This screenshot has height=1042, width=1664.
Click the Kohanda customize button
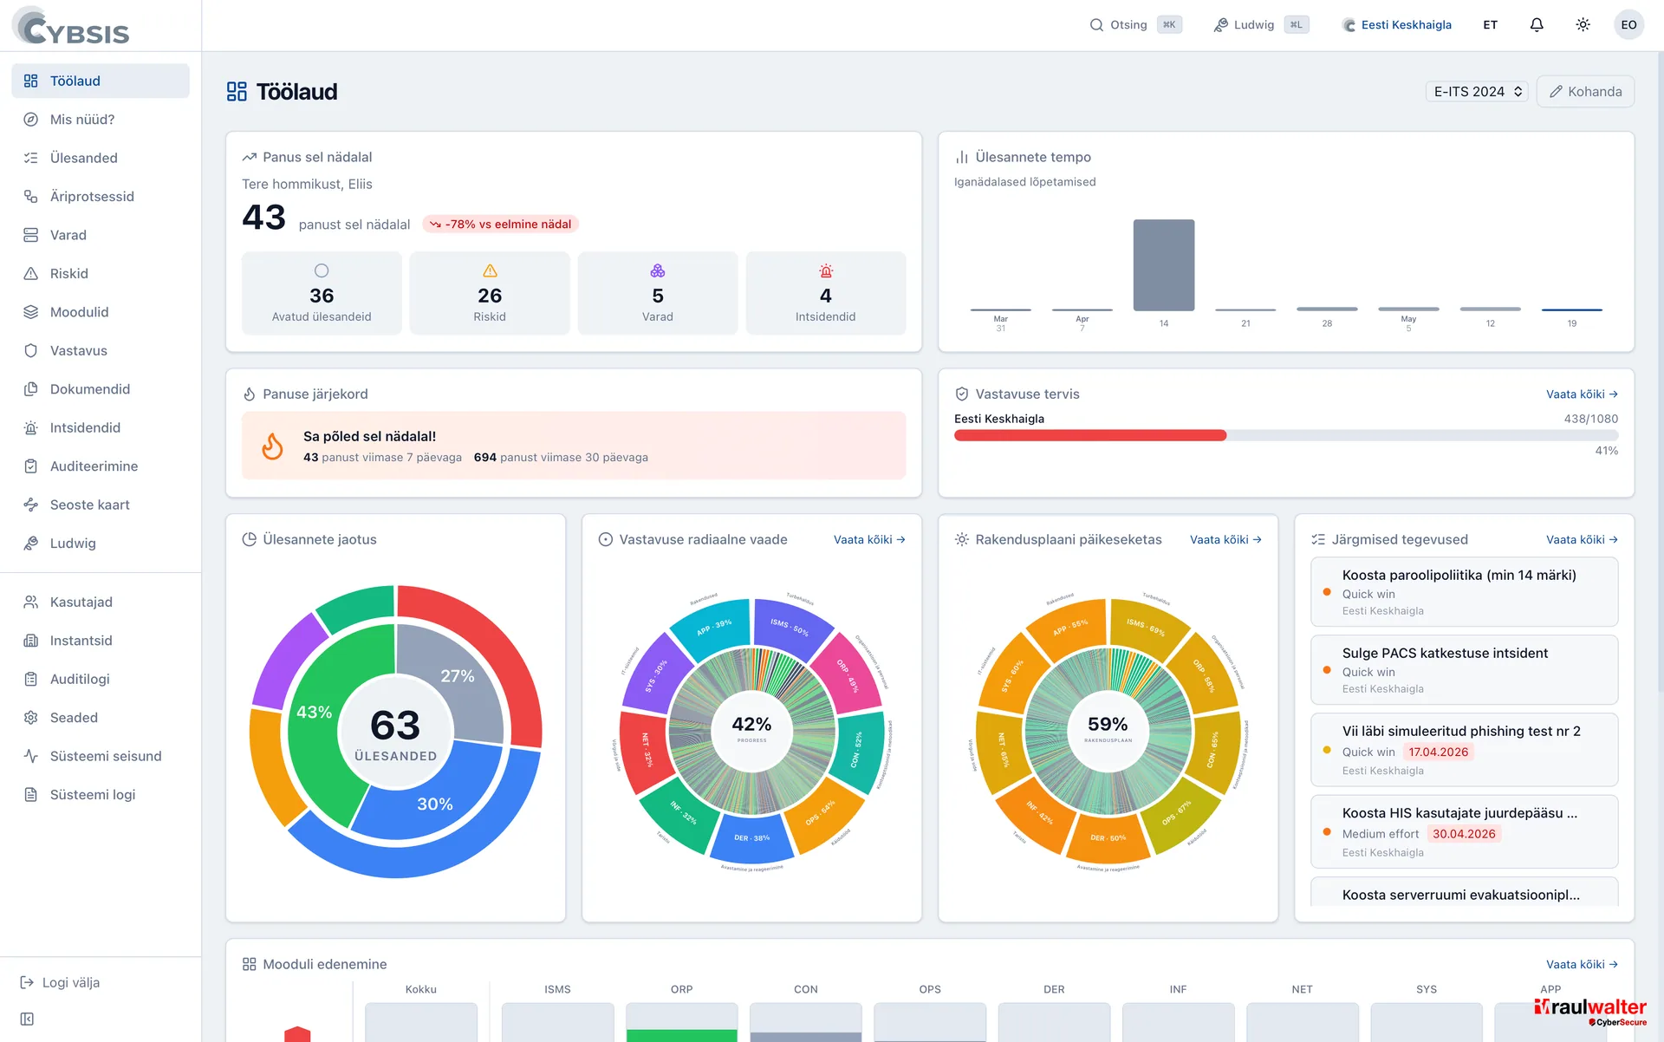coord(1585,91)
